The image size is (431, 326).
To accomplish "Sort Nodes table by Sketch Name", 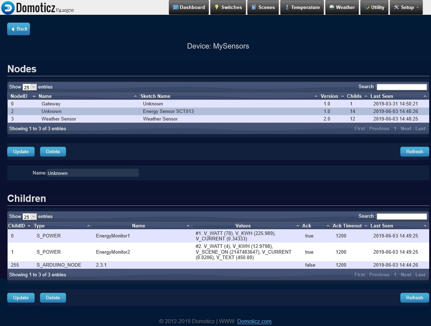I will 228,96.
